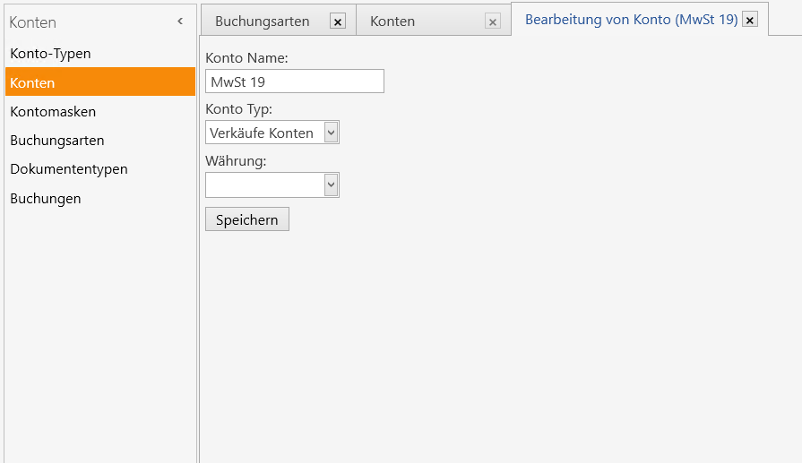
Task: Click the Konten sidebar header title
Action: [33, 22]
